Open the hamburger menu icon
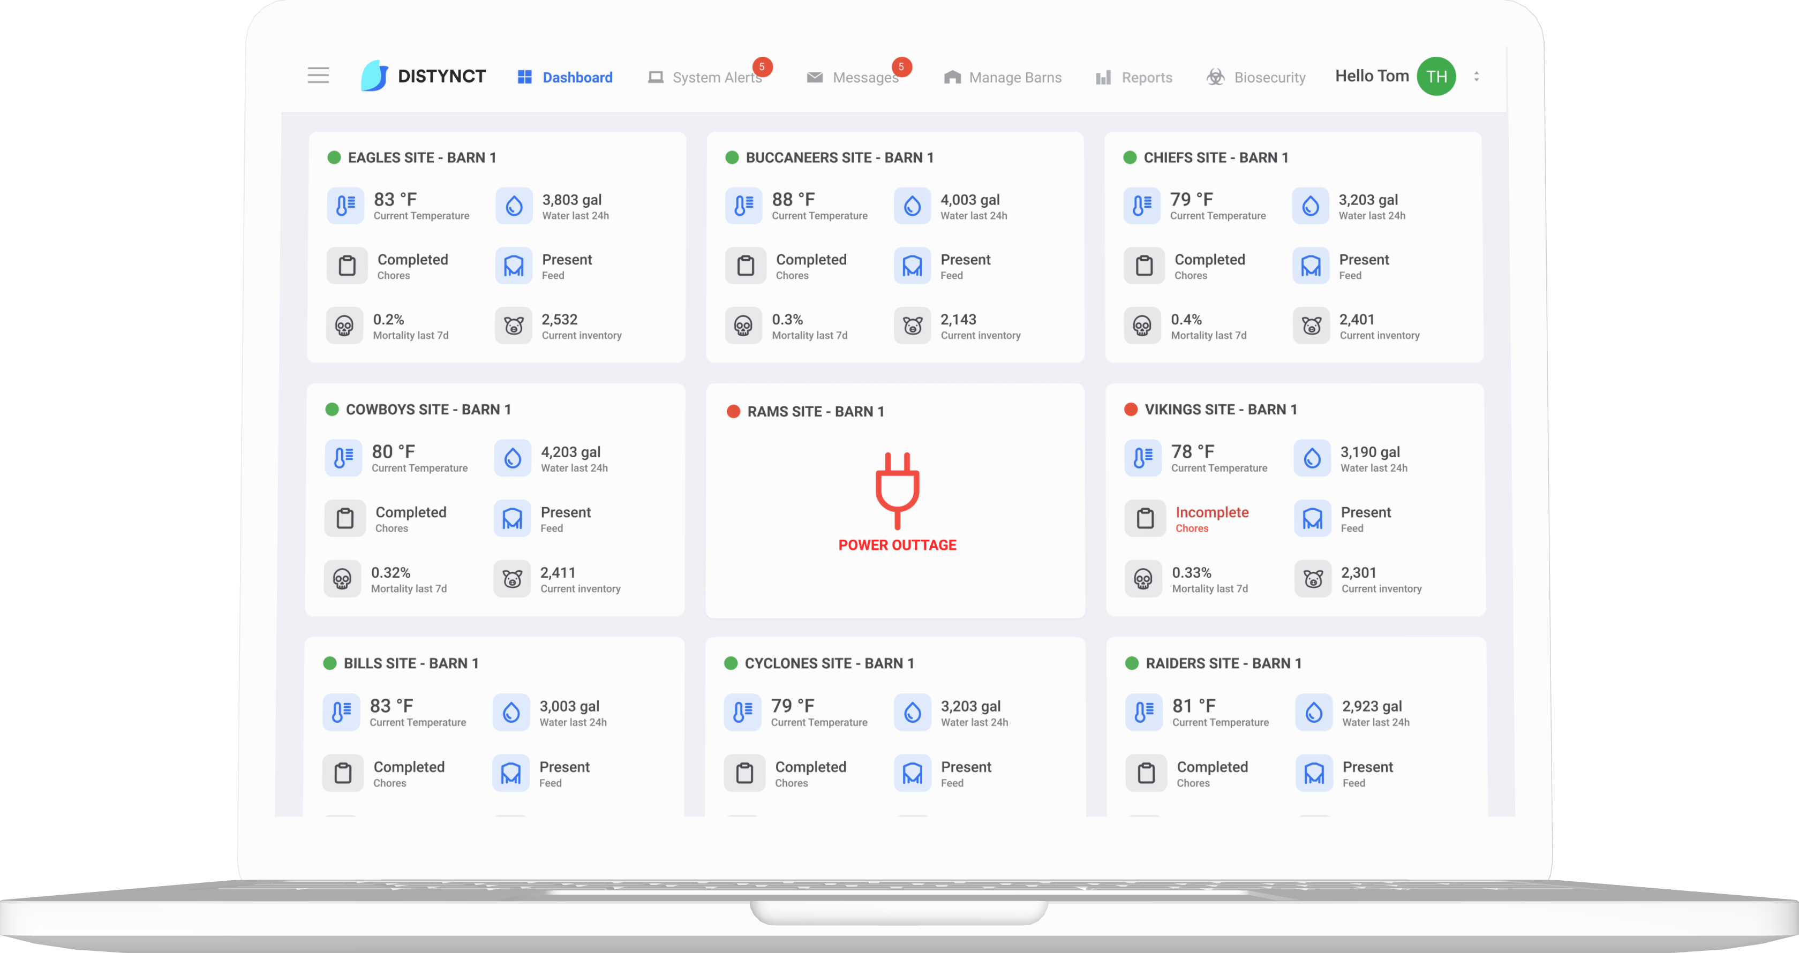This screenshot has width=1799, height=953. (318, 75)
